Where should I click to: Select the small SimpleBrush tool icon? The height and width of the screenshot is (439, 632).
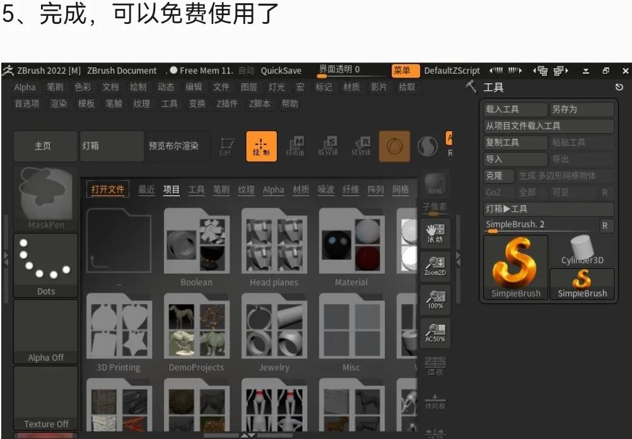click(x=582, y=284)
